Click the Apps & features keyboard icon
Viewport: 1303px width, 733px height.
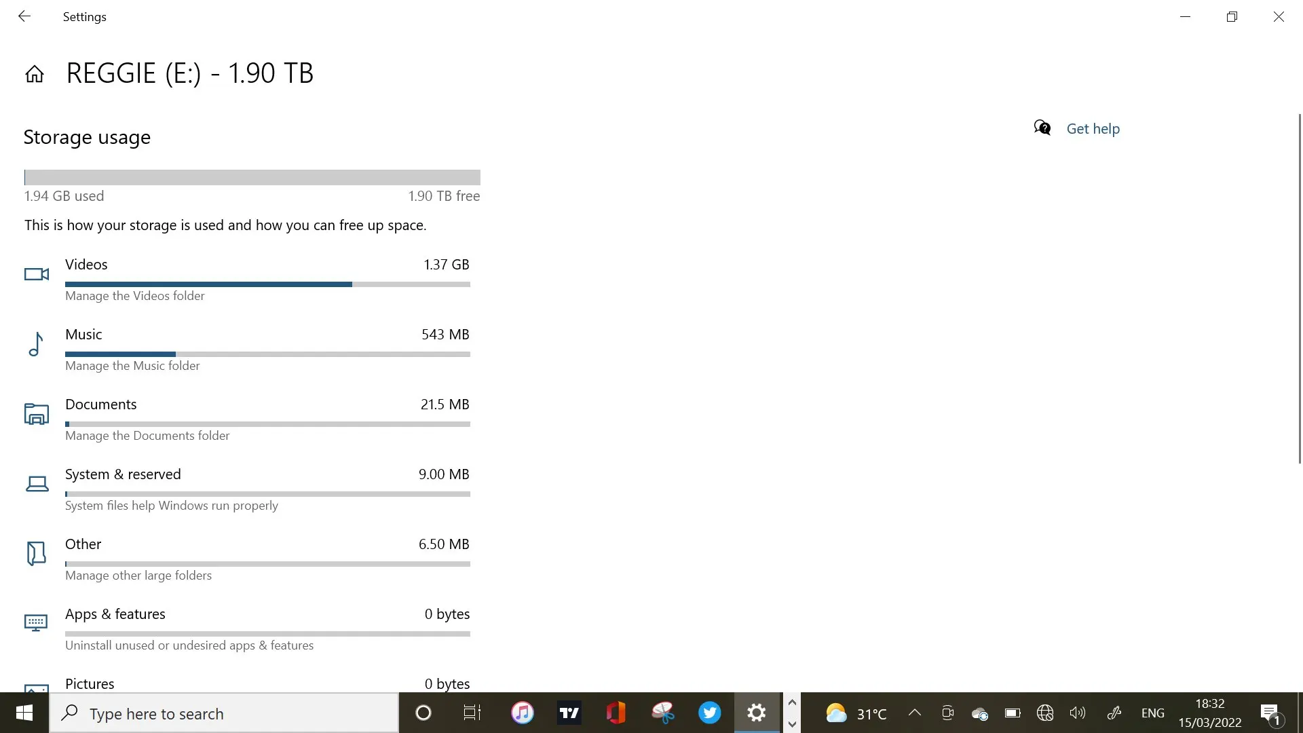pos(37,623)
